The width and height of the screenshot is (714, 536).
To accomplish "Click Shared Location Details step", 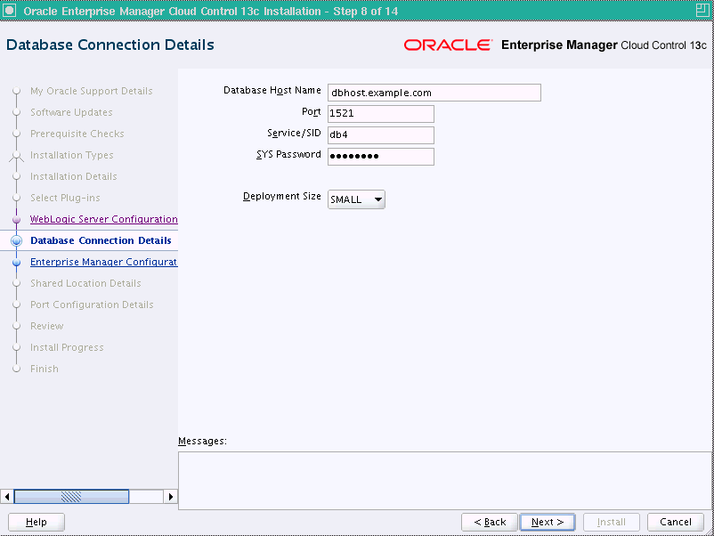I will click(85, 283).
